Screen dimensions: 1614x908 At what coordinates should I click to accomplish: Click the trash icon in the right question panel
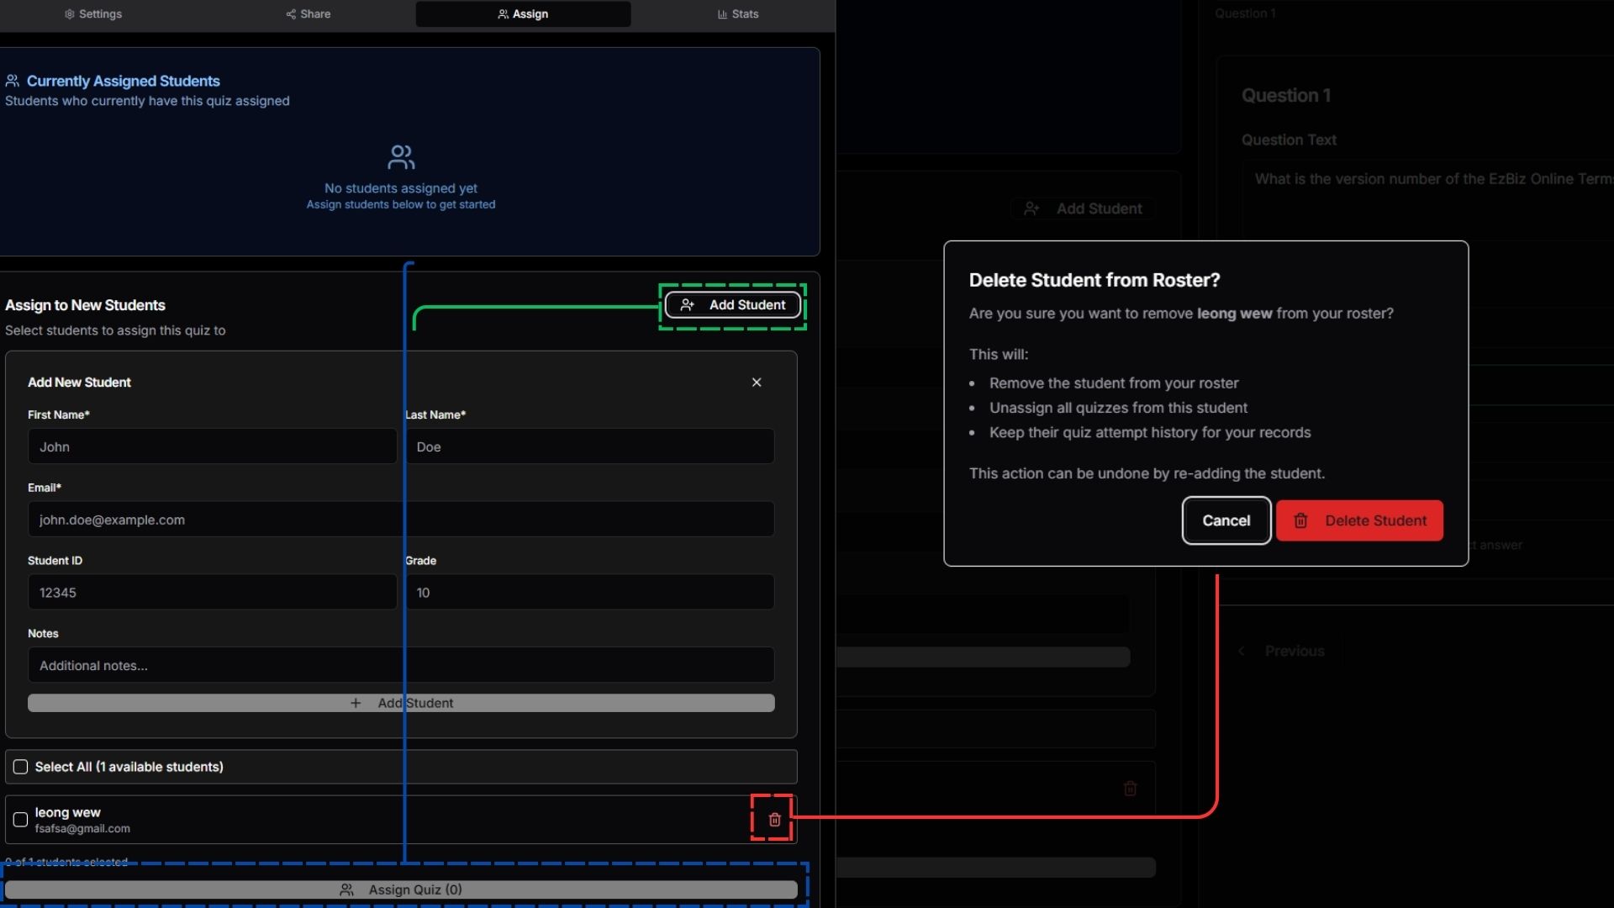pos(1130,789)
